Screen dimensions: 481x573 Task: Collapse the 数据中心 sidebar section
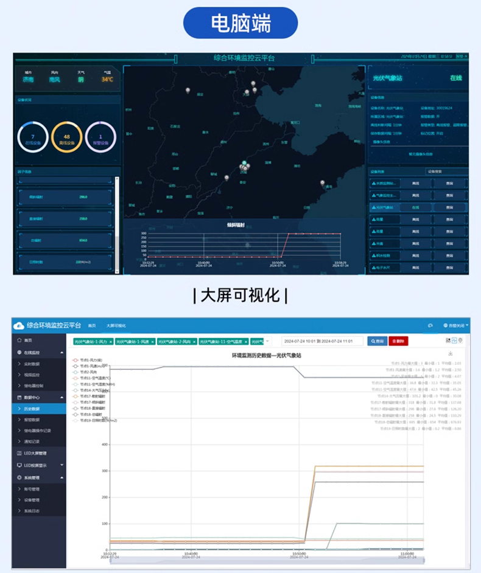click(x=61, y=397)
